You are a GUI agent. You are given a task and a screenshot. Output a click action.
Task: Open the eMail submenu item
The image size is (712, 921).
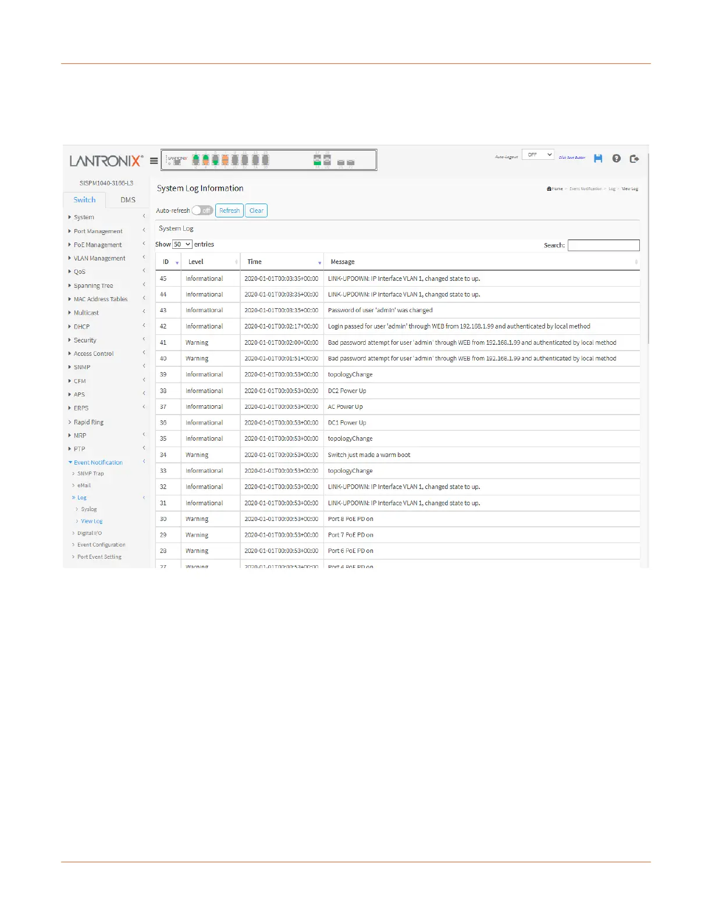point(84,485)
